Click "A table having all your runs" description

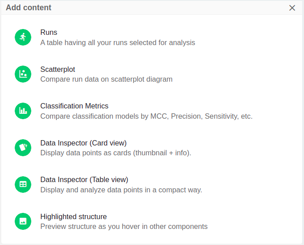click(117, 43)
